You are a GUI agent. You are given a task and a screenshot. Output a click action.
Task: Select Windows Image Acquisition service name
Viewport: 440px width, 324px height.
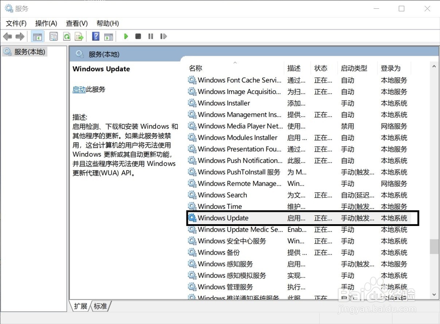click(239, 91)
